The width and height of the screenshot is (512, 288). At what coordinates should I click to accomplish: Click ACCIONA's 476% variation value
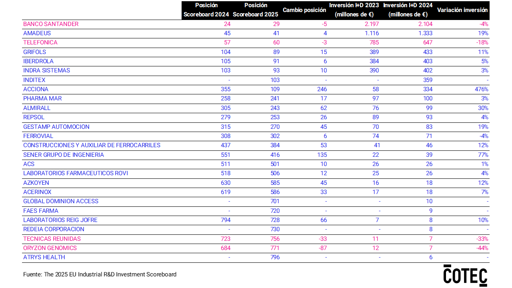(x=481, y=89)
